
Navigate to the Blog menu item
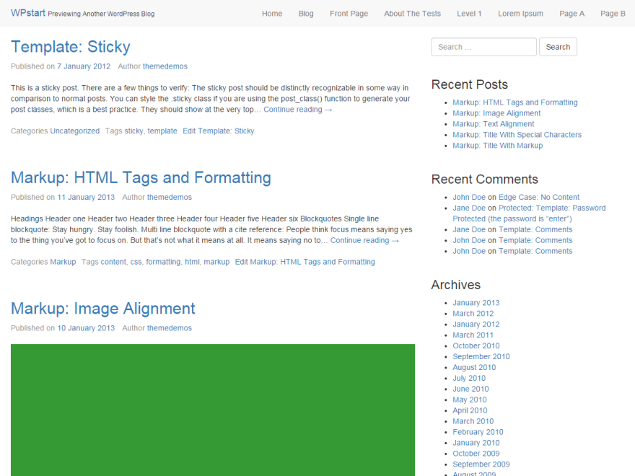306,13
